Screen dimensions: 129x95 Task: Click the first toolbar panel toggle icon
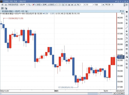(2, 5)
